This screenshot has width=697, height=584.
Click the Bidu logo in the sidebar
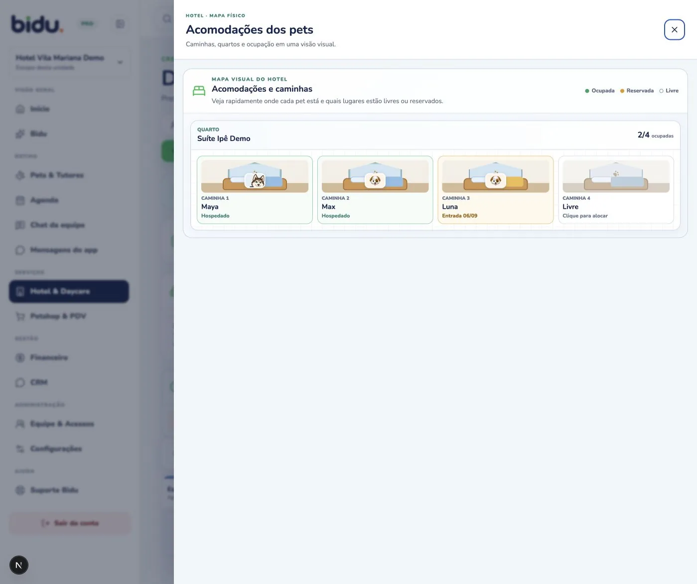37,24
